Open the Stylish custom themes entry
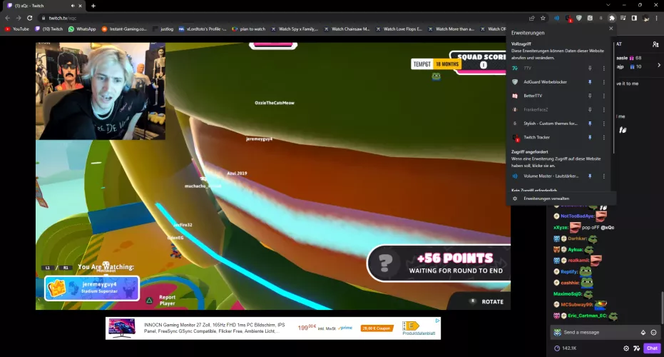 pos(546,124)
